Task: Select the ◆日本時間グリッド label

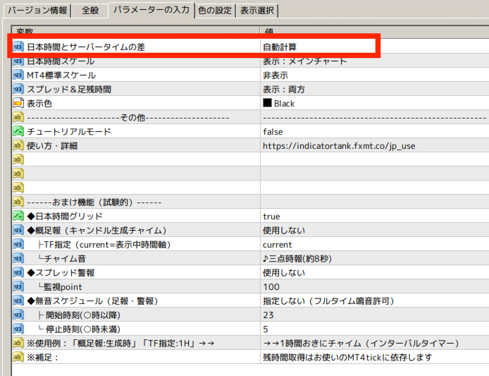Action: click(65, 216)
